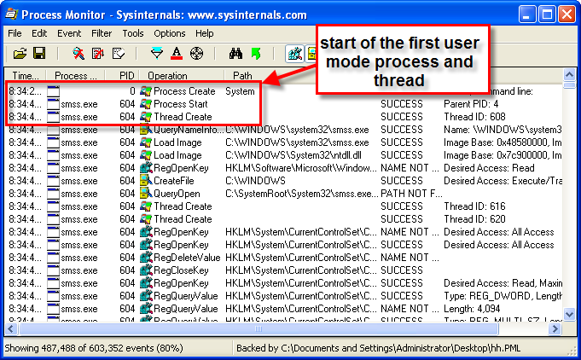Screen dimensions: 581x360
Task: Click the green Jump To arrow icon
Action: (255, 54)
